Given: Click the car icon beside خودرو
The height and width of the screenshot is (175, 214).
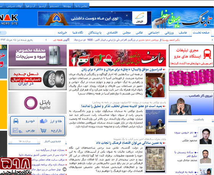Looking at the screenshot, I should pyautogui.click(x=16, y=121).
